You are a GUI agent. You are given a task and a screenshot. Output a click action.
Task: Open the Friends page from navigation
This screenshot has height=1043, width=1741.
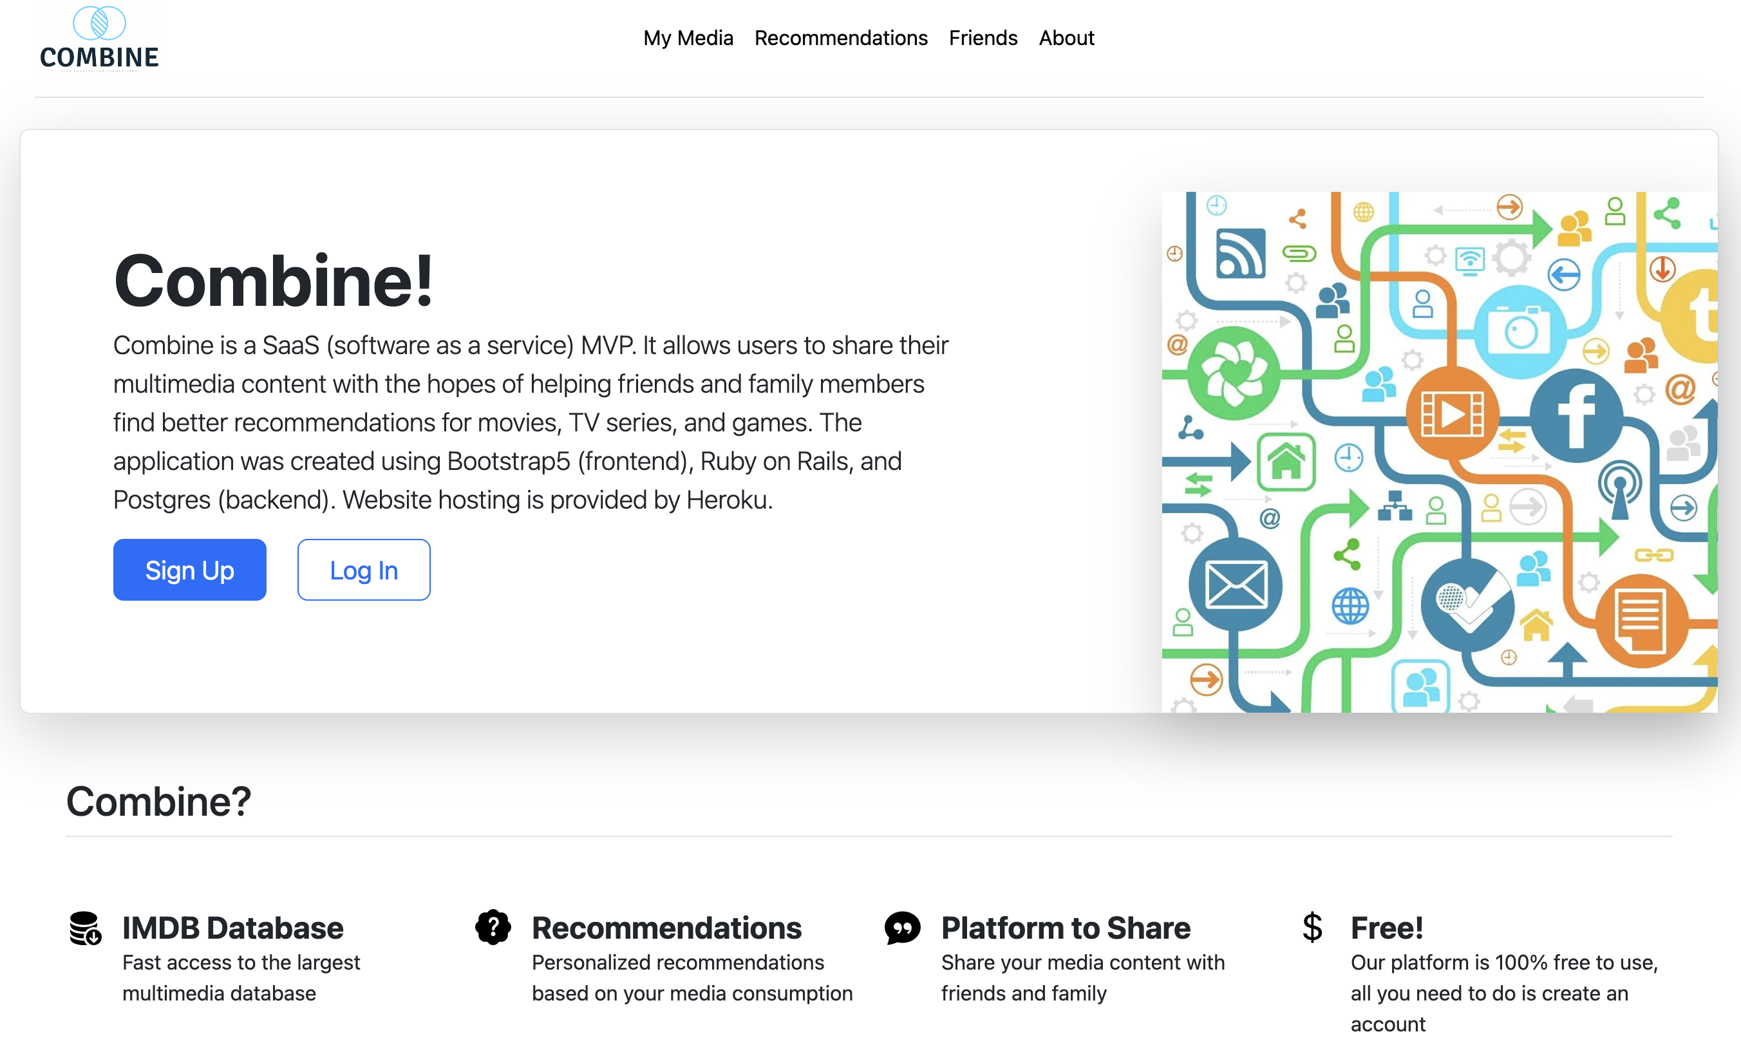coord(983,38)
